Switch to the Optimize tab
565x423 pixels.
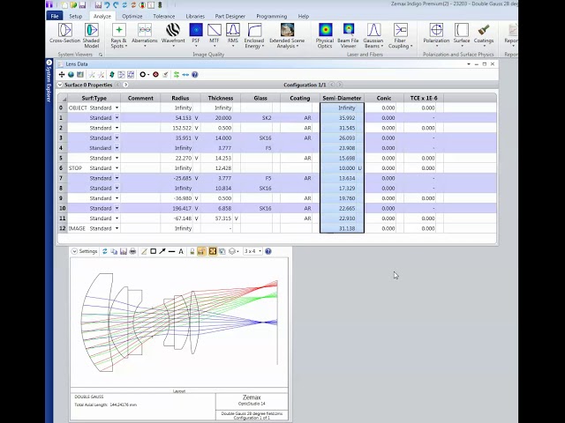pyautogui.click(x=132, y=16)
